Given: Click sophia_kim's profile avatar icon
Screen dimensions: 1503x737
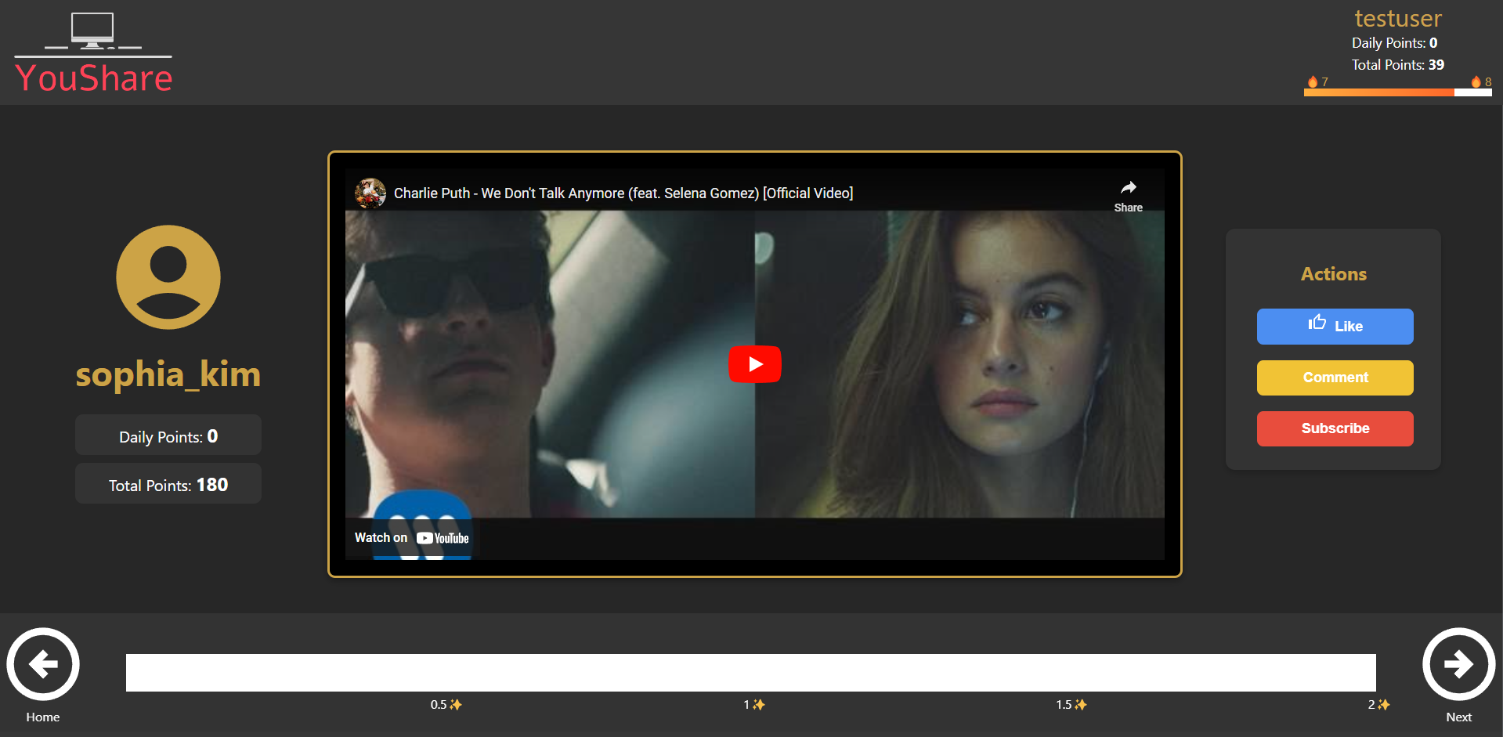Looking at the screenshot, I should pos(168,277).
